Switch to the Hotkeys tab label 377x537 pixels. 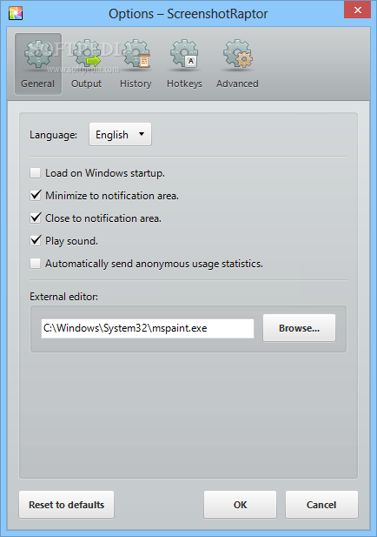pos(184,84)
